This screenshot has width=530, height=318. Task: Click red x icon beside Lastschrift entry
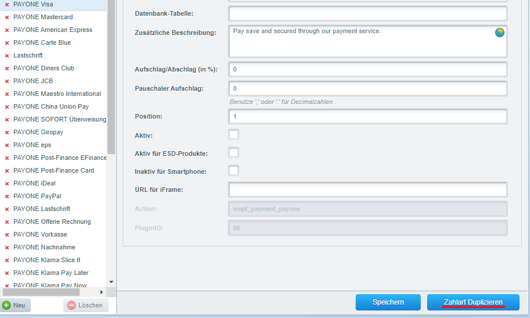pos(7,56)
